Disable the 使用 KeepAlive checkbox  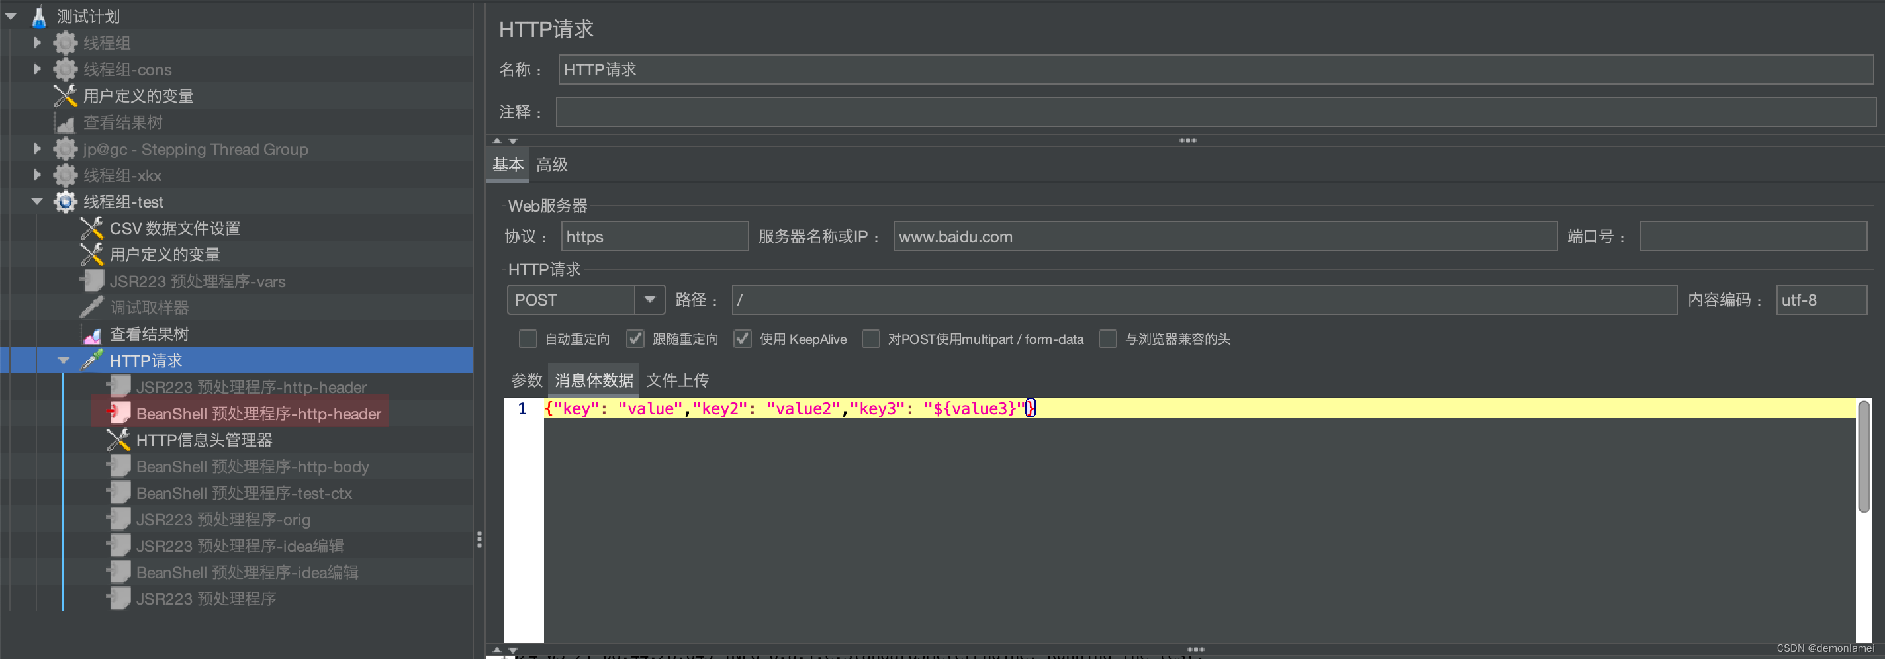(x=743, y=339)
